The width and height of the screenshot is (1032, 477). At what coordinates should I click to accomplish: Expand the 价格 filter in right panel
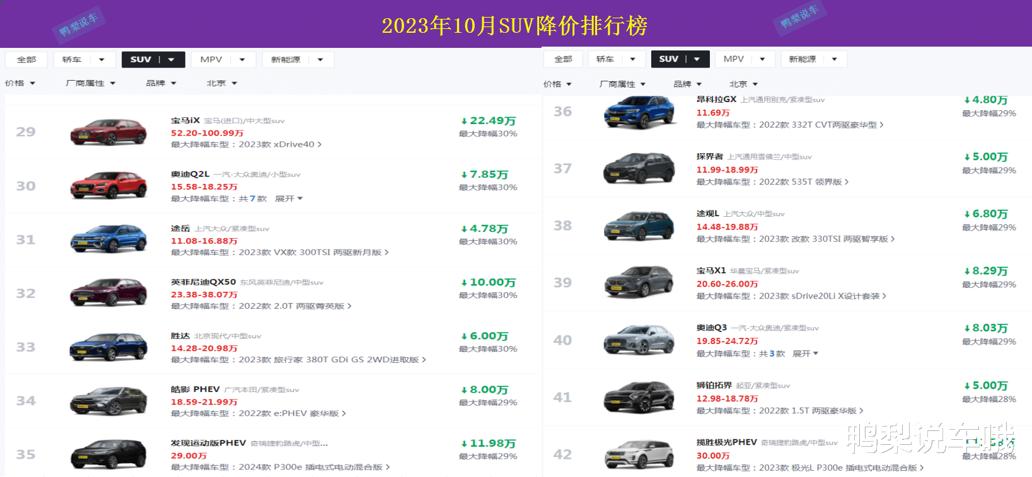(558, 84)
